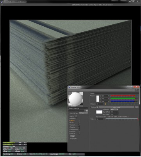Click the texture file name bar
The height and width of the screenshot is (157, 141).
click(117, 107)
